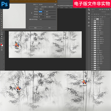Viewport: 111px width, 111px height.
Task: Open the resample method 自动 dropdown
Action: pyautogui.click(x=48, y=19)
